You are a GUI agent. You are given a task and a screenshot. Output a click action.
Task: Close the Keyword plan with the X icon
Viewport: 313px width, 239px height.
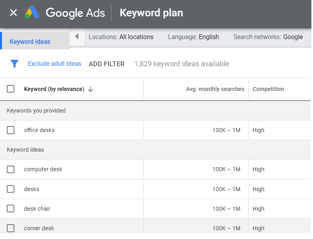14,13
